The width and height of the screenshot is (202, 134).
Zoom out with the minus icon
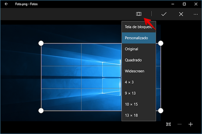point(179,124)
